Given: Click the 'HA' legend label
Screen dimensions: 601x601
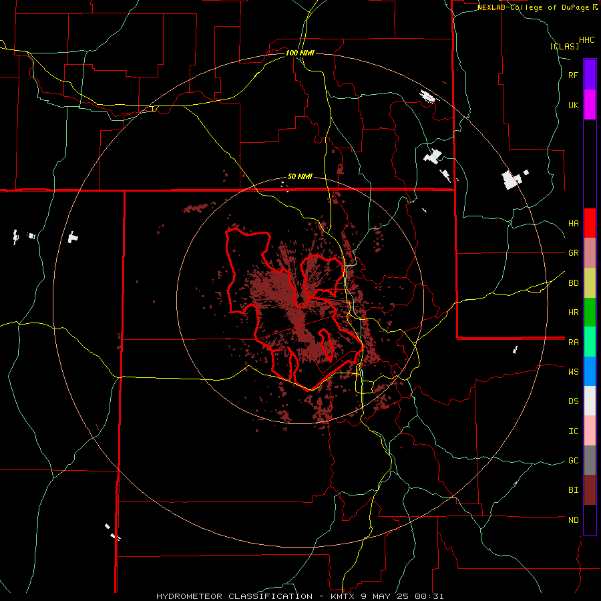Looking at the screenshot, I should tap(573, 224).
